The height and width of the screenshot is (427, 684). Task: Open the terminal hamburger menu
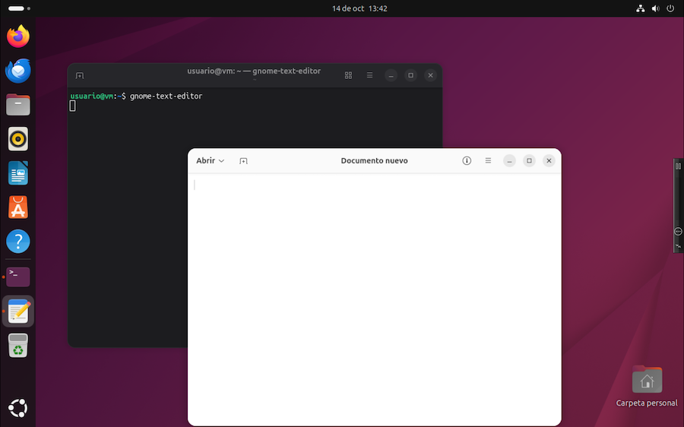pyautogui.click(x=369, y=75)
